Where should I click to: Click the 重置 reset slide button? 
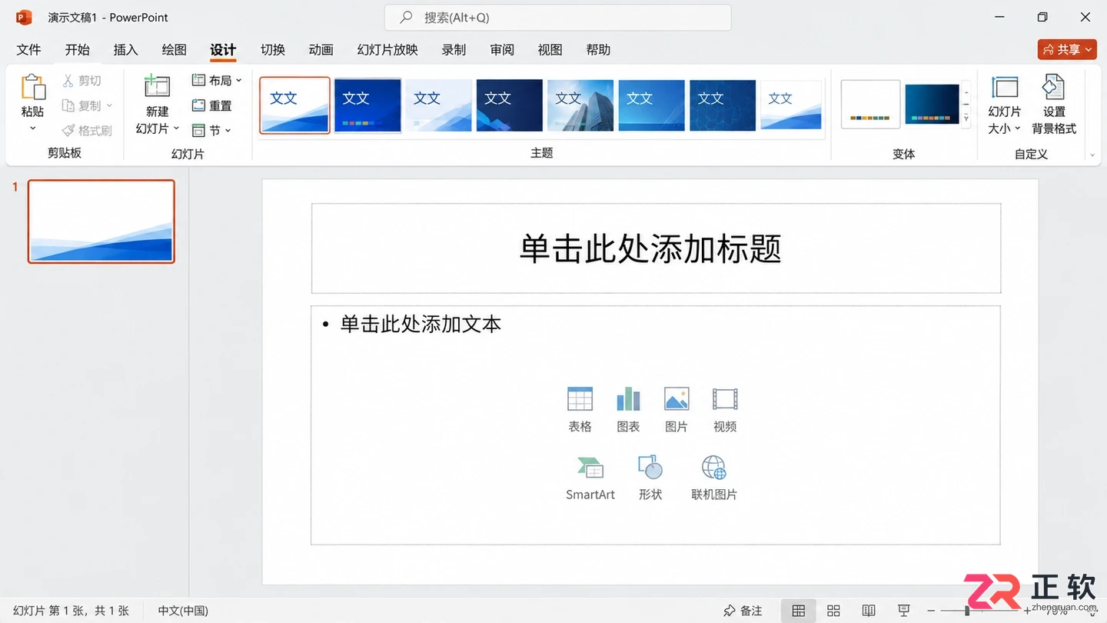coord(212,105)
